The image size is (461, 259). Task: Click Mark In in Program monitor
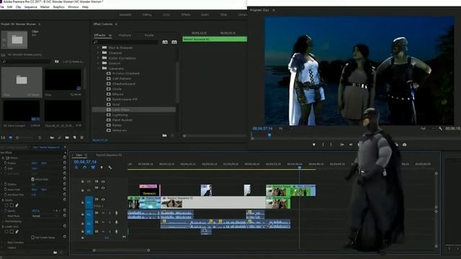323,145
